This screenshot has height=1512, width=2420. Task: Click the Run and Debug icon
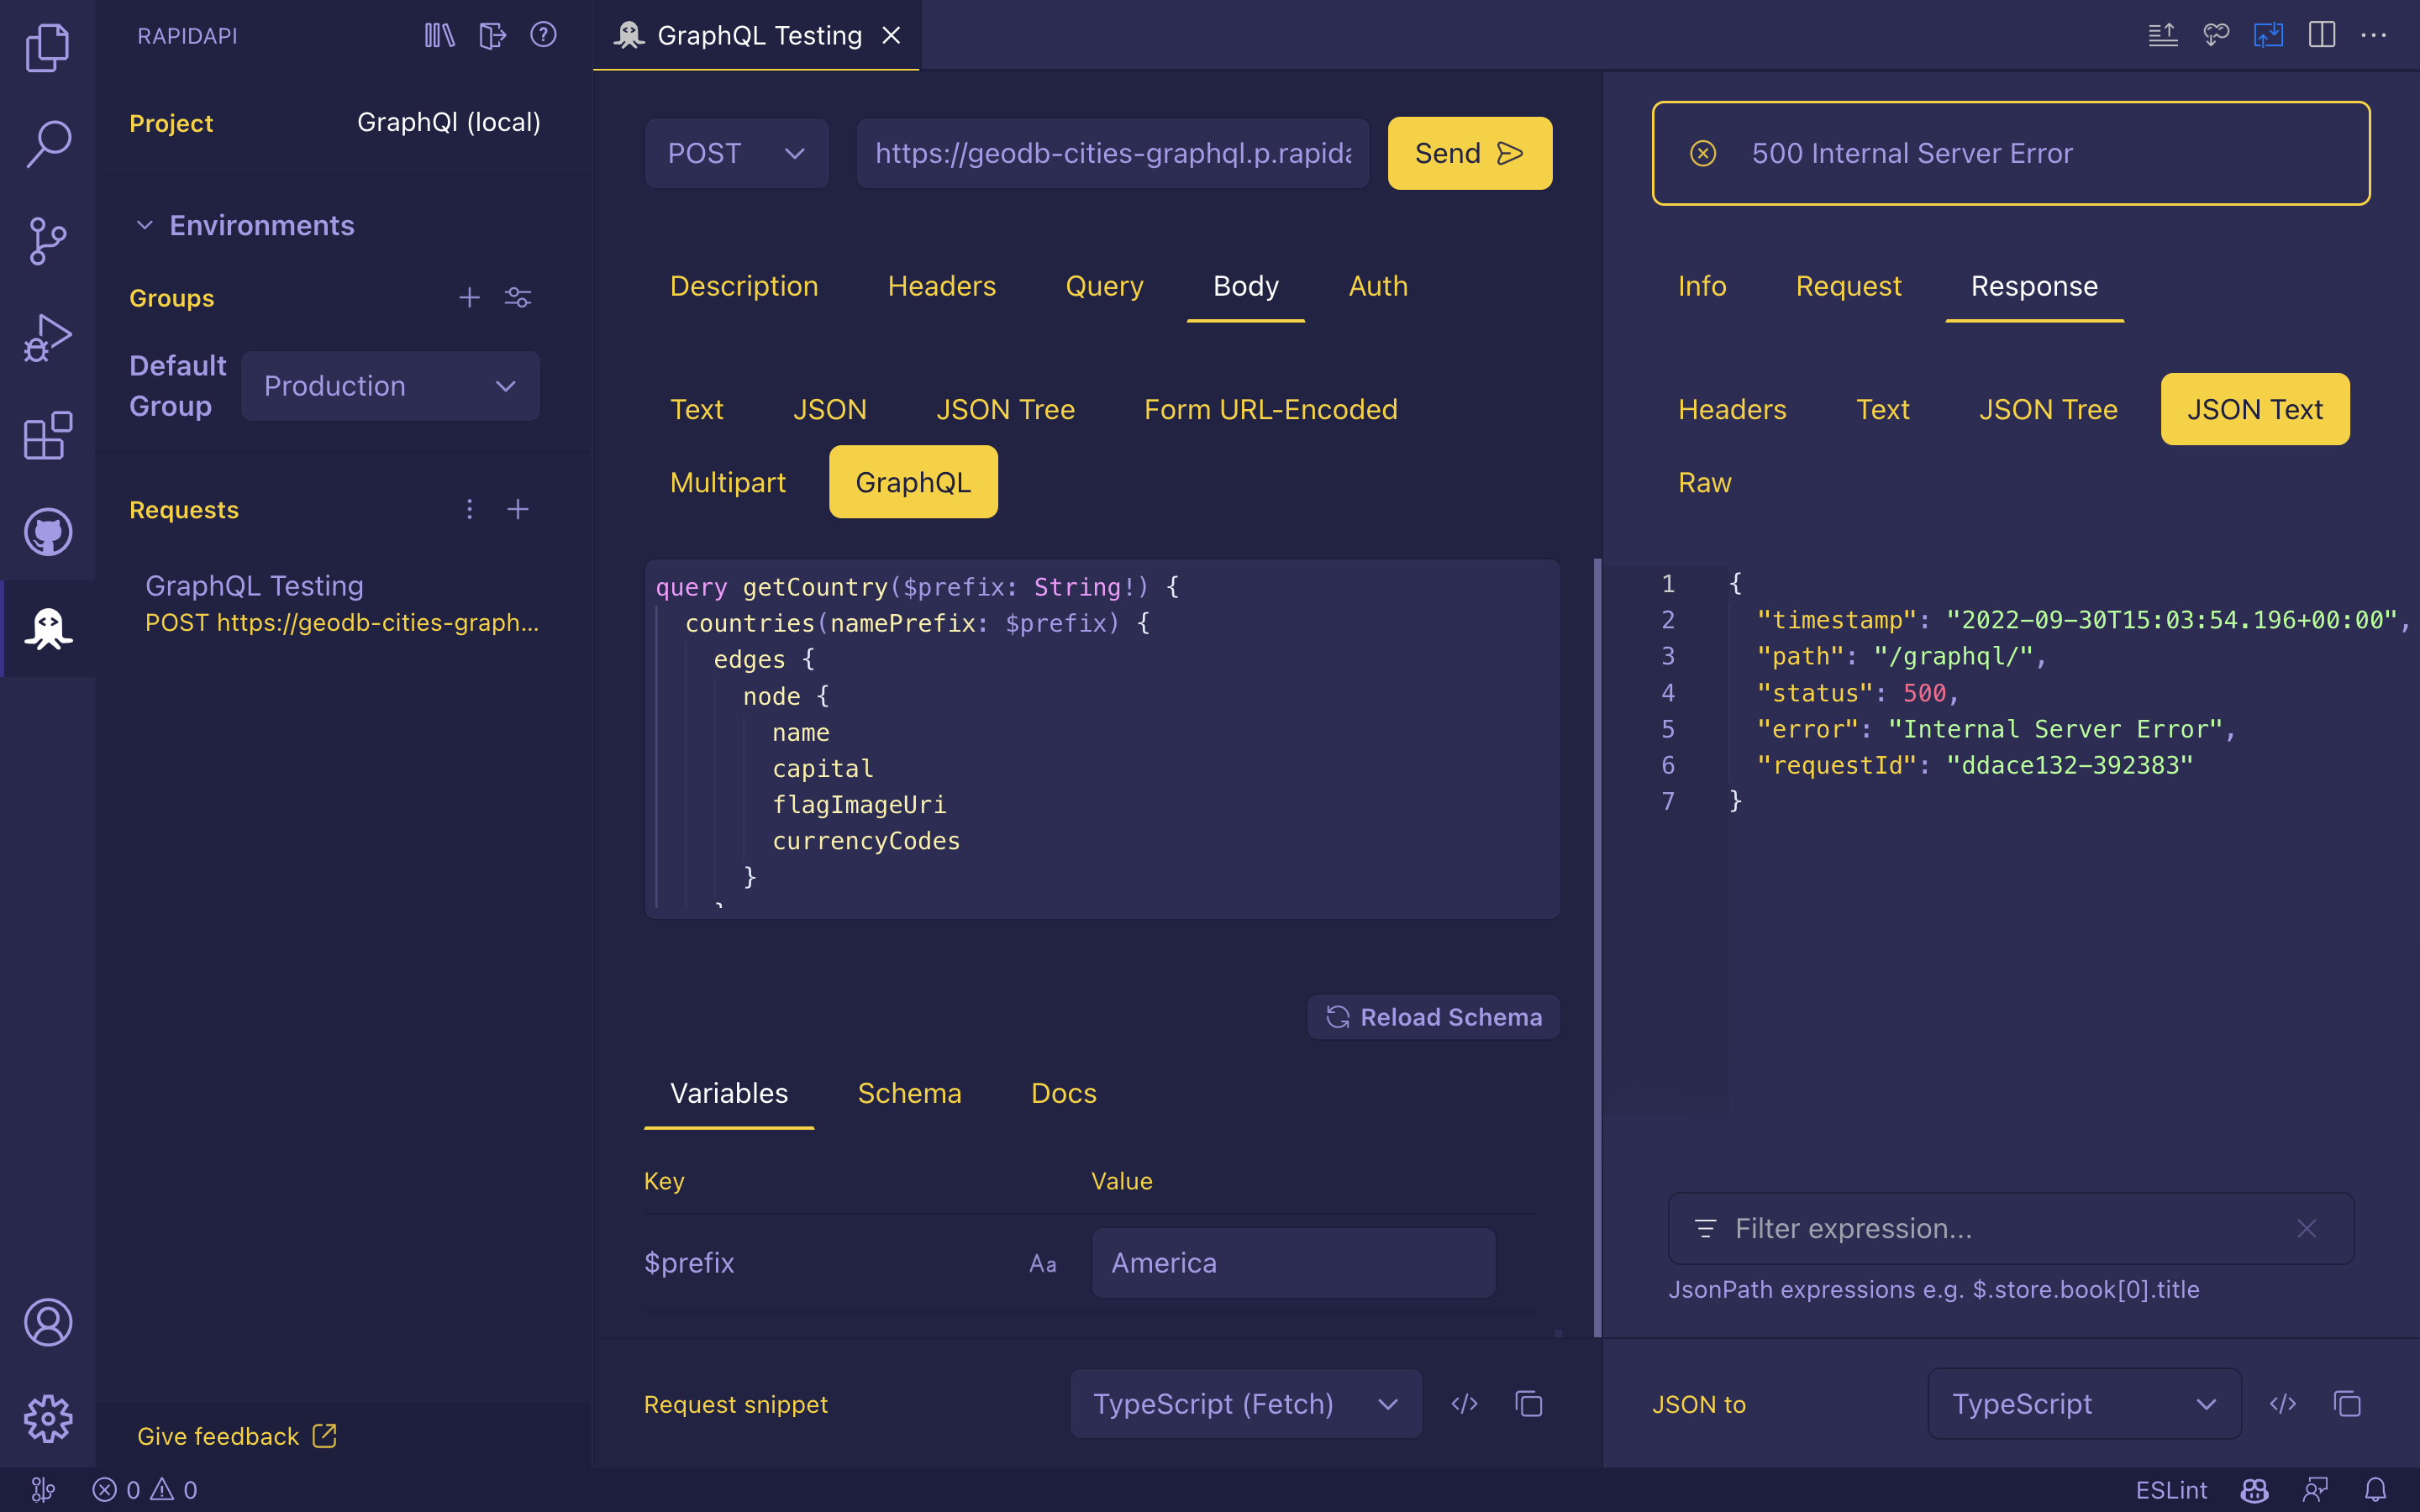47,338
